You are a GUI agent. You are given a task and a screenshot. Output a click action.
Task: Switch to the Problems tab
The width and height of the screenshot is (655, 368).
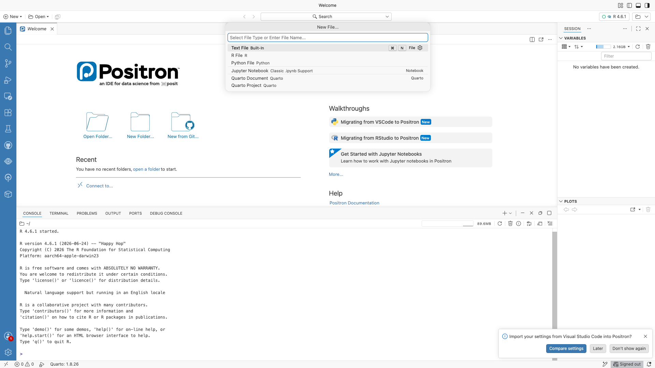pos(87,214)
